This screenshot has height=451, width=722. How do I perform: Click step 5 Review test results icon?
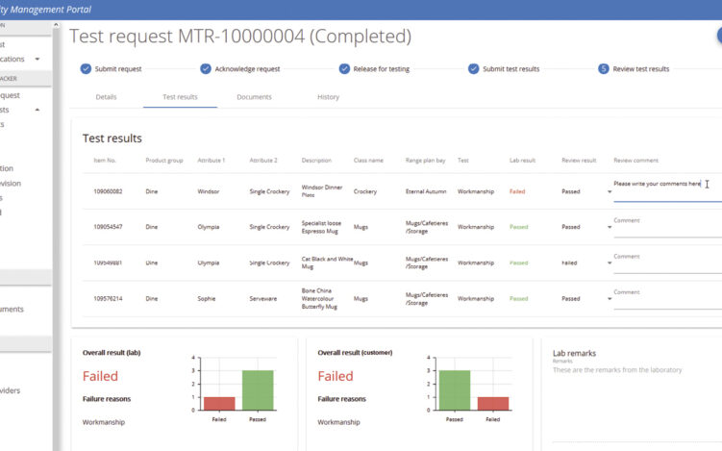pyautogui.click(x=604, y=69)
